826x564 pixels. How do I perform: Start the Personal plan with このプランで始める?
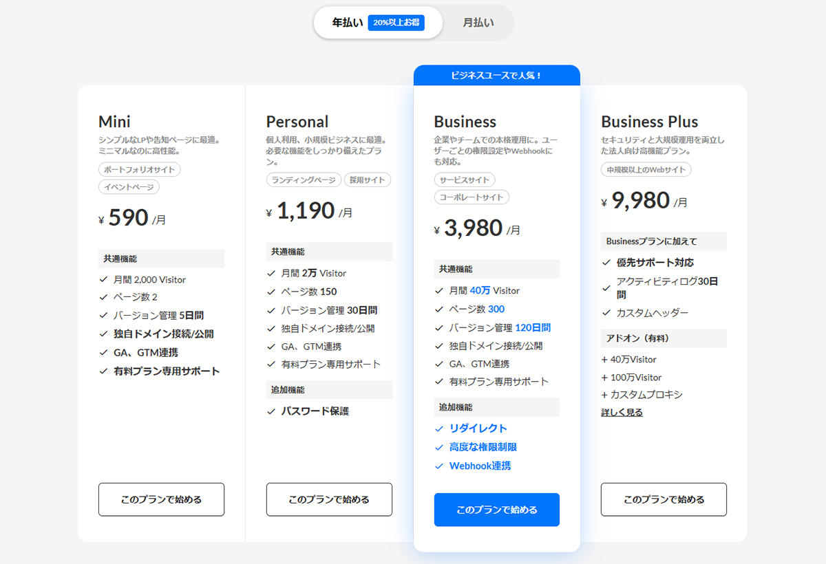tap(328, 499)
